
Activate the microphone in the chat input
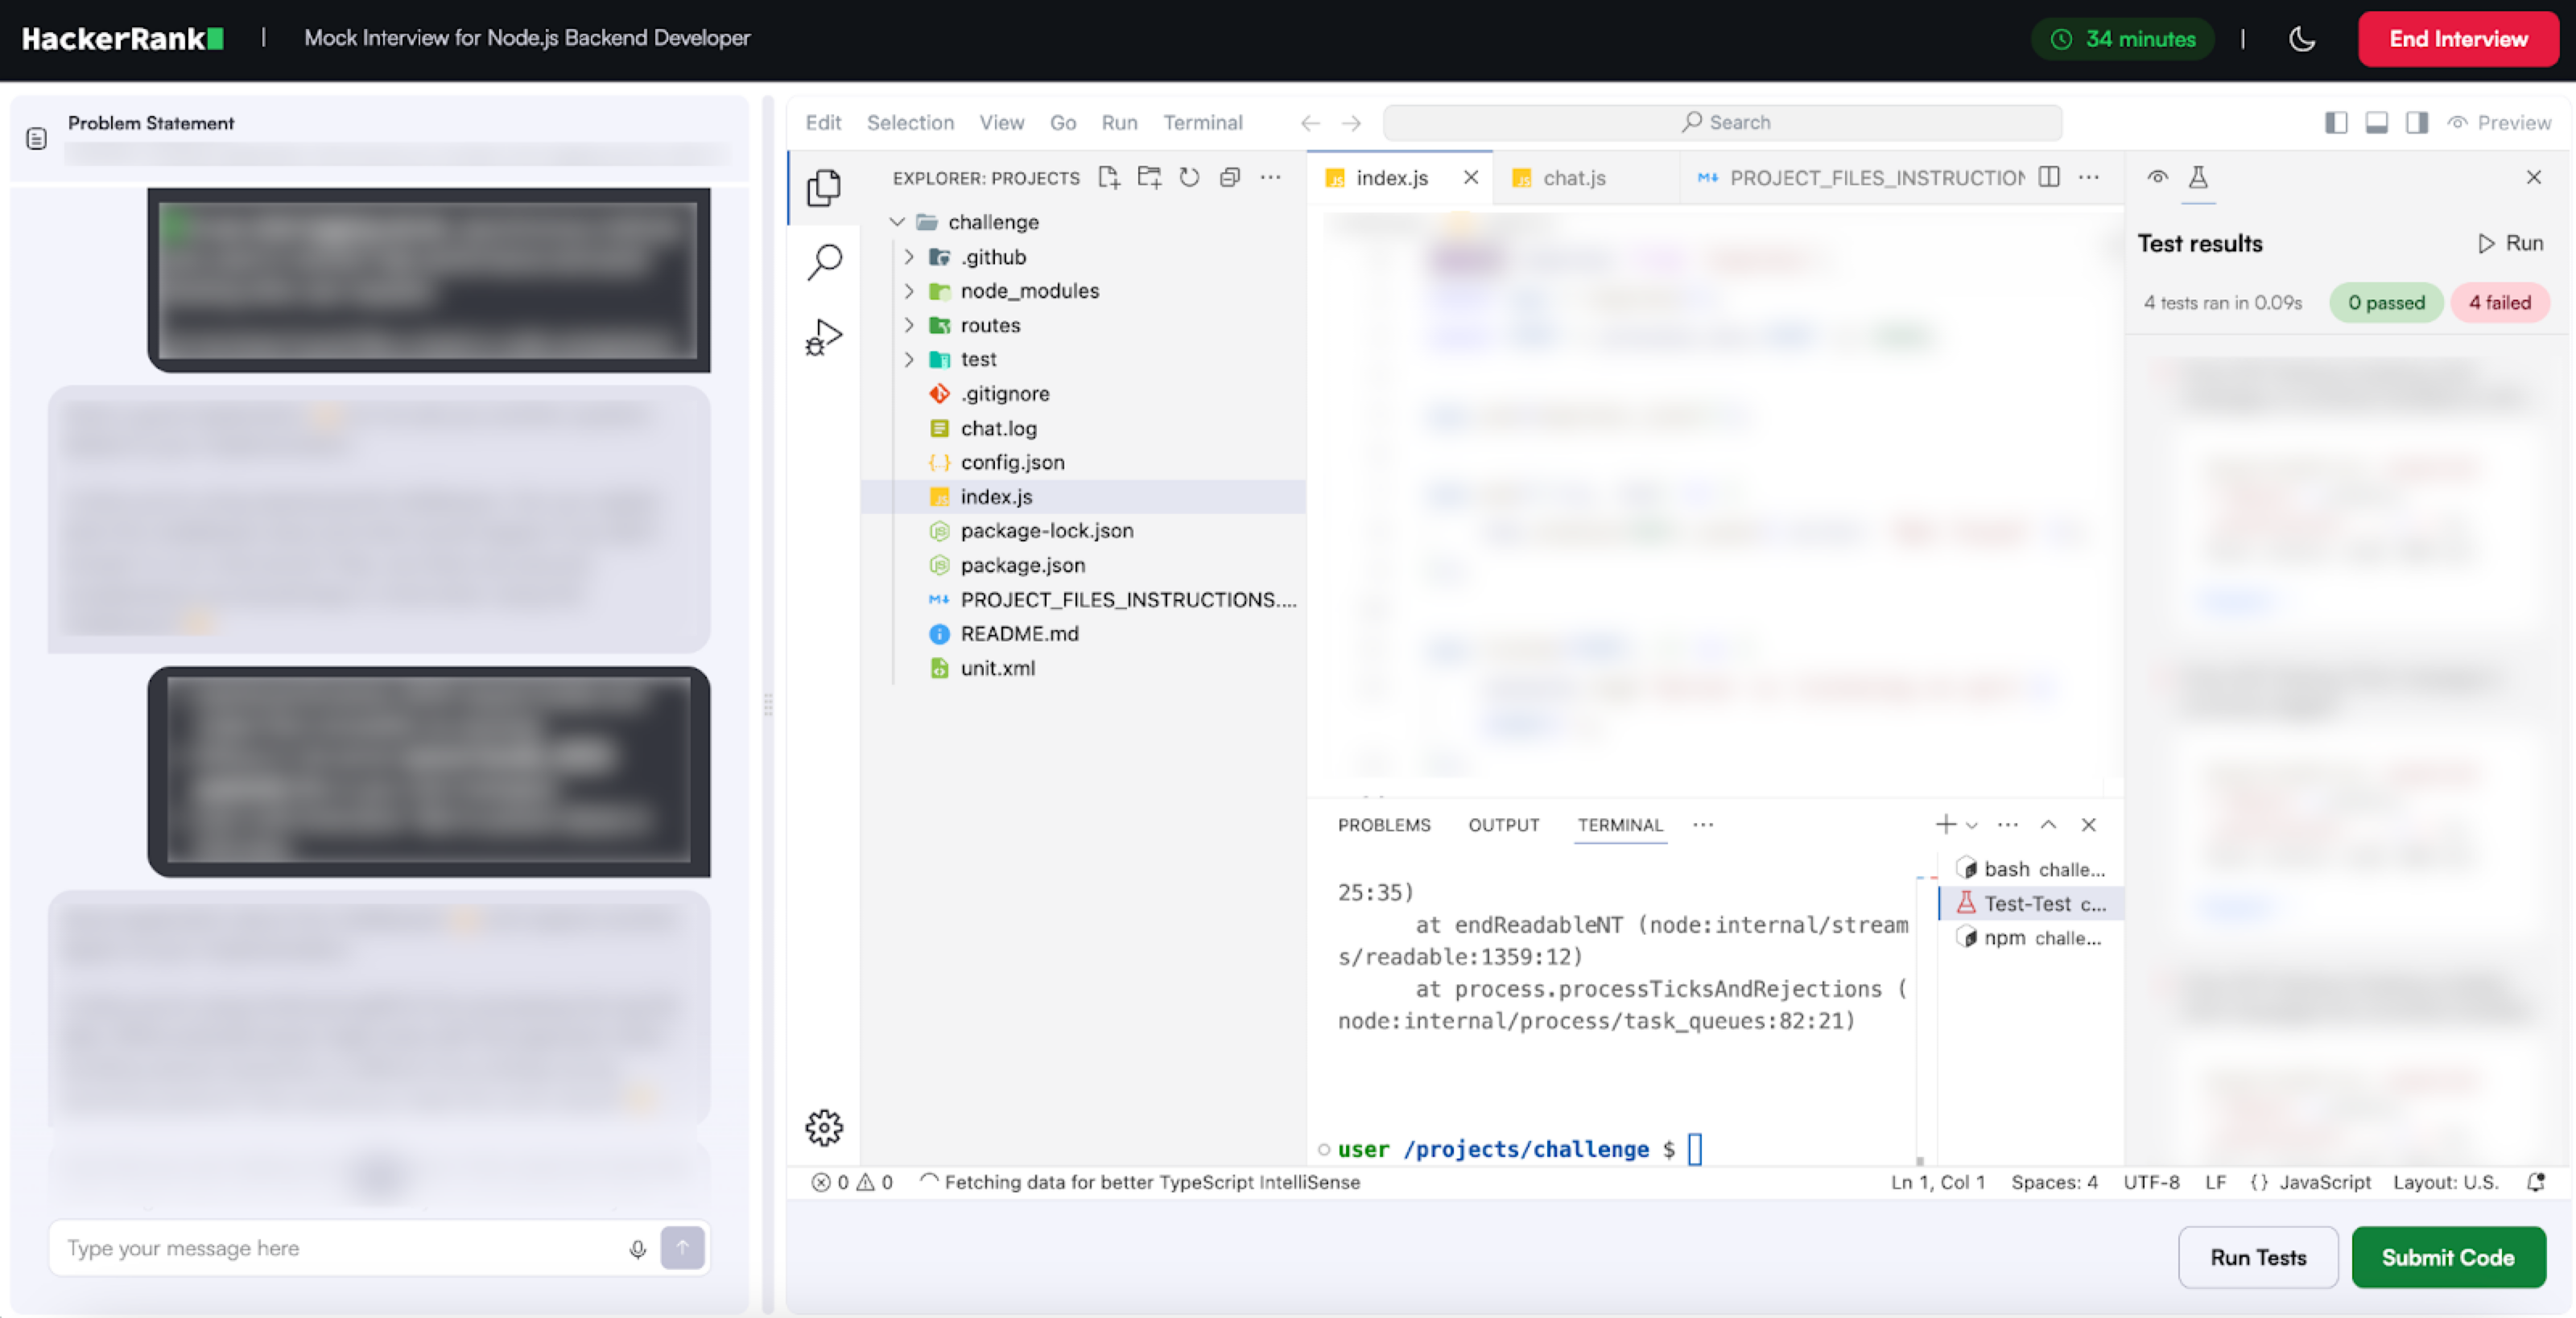637,1248
